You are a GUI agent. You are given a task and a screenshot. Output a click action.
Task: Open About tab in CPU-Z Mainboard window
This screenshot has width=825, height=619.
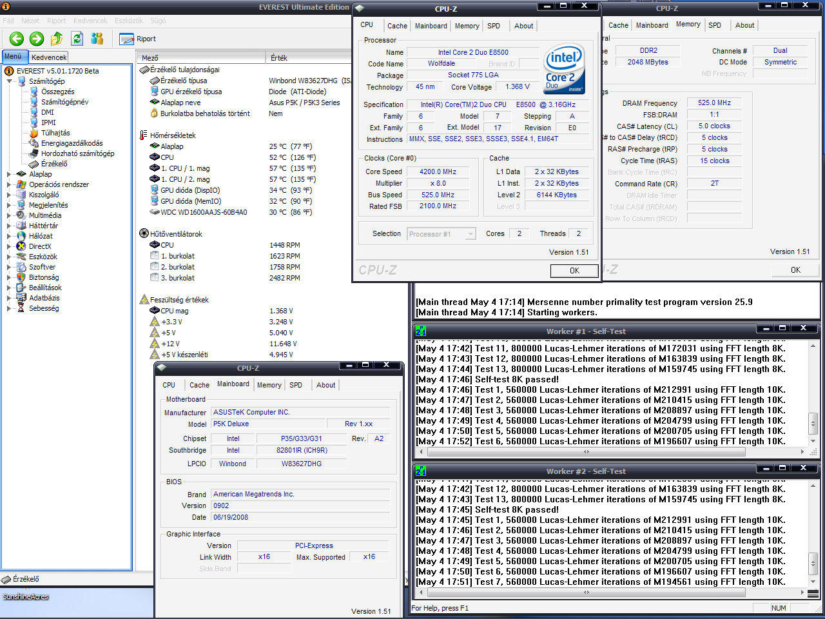[x=325, y=385]
